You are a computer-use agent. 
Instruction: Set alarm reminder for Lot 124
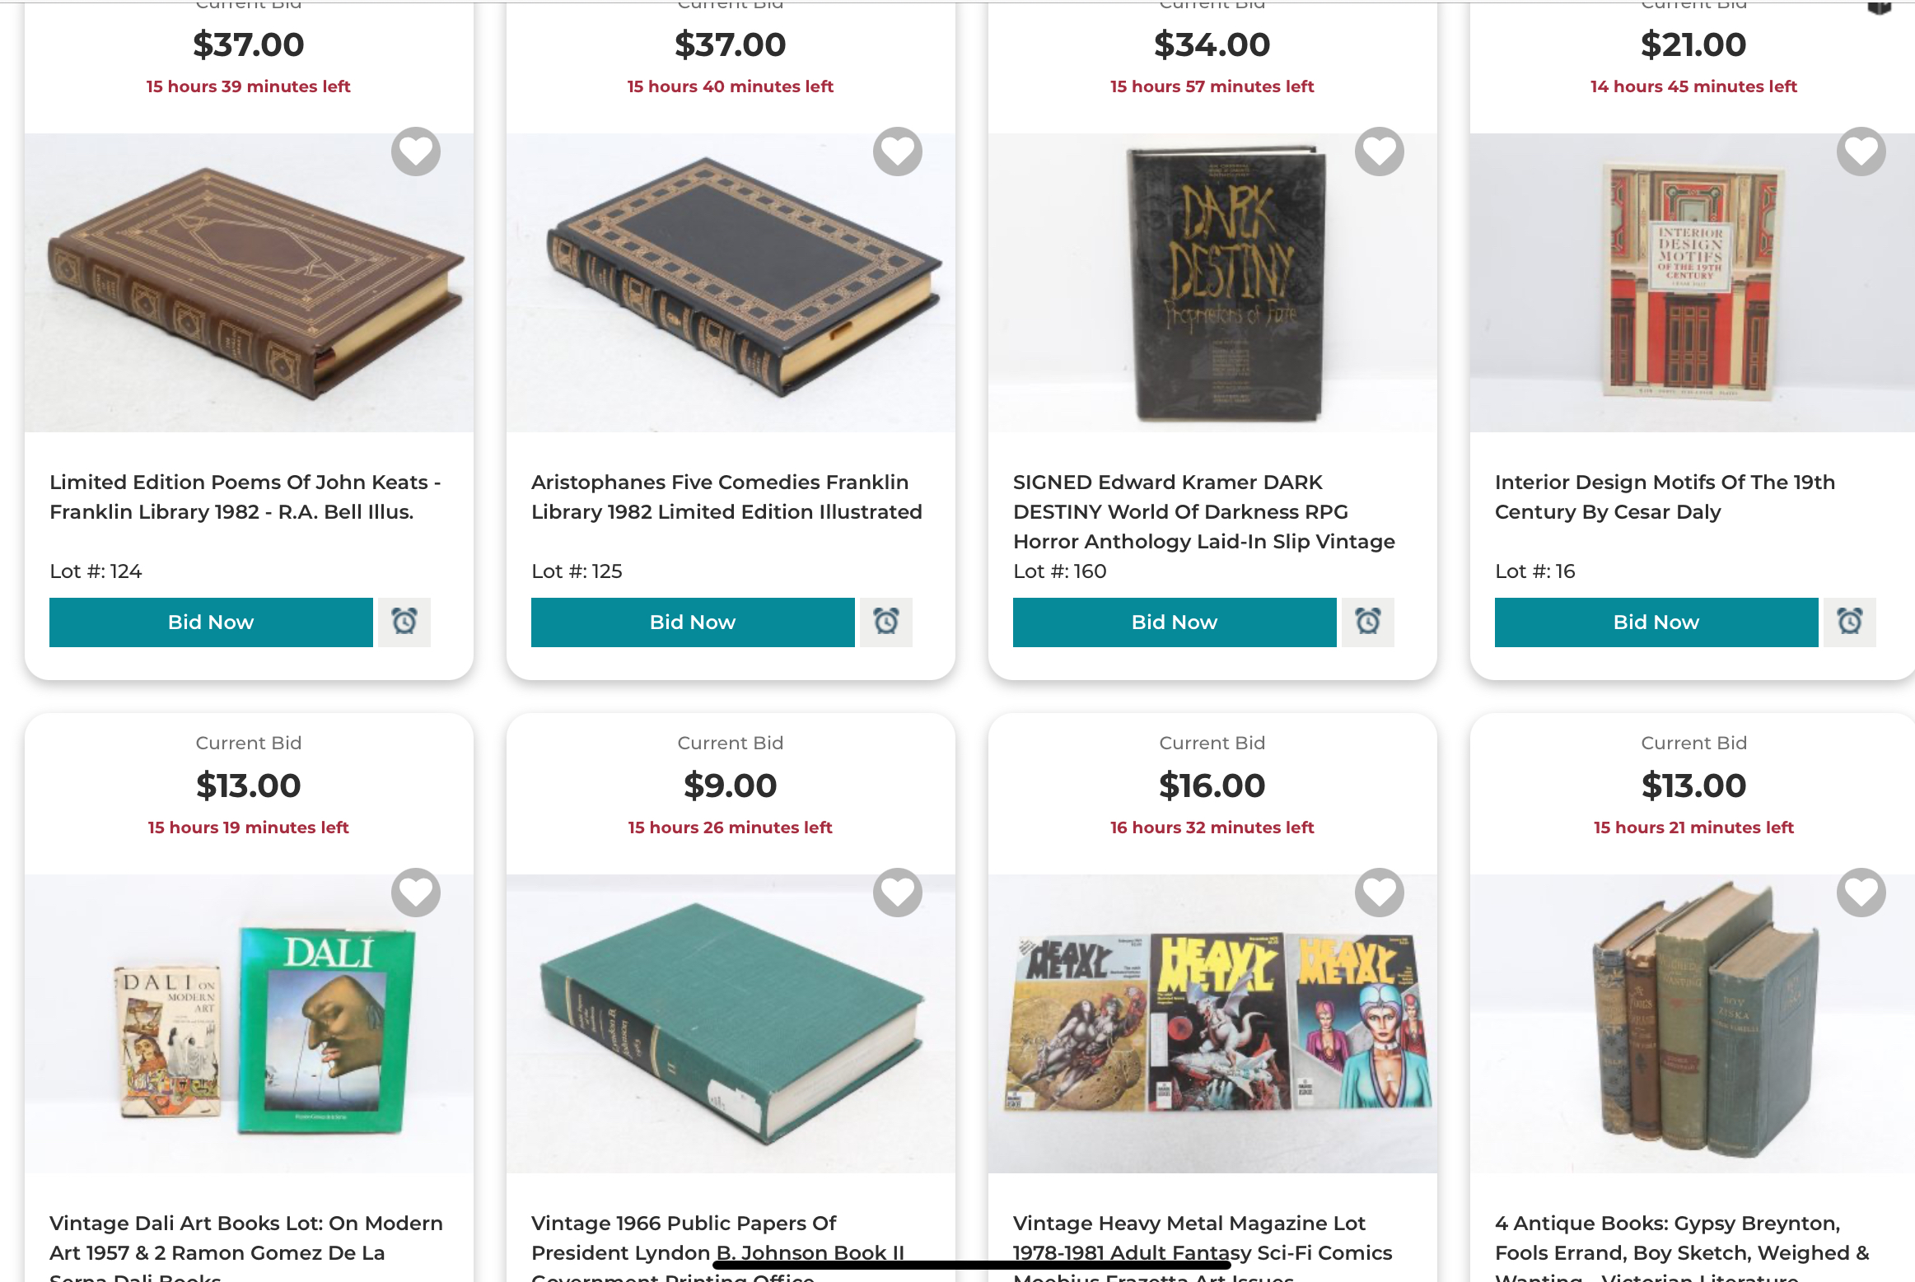(x=404, y=622)
